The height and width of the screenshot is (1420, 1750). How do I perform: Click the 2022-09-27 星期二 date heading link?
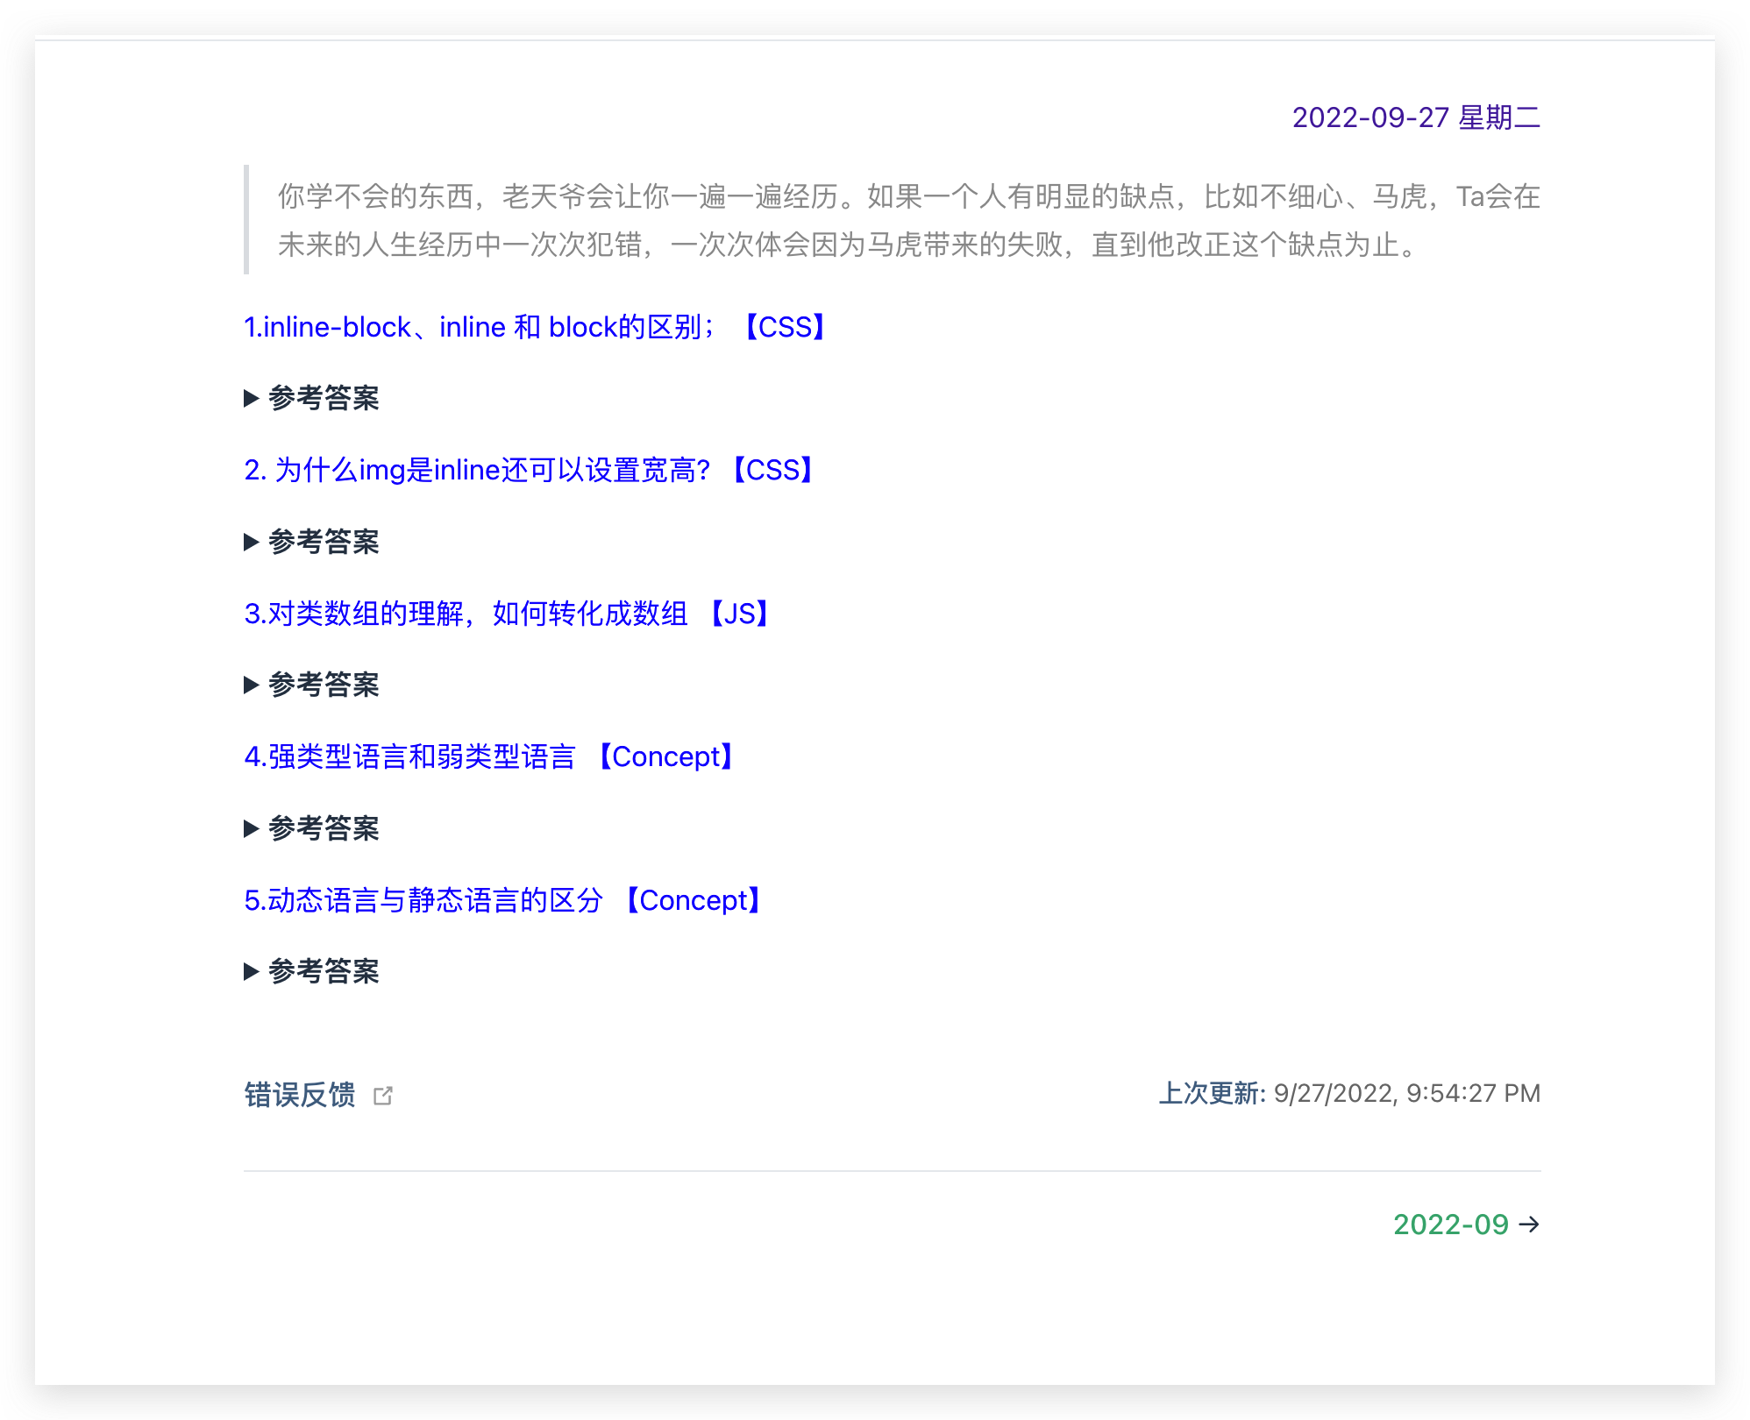(x=1415, y=117)
